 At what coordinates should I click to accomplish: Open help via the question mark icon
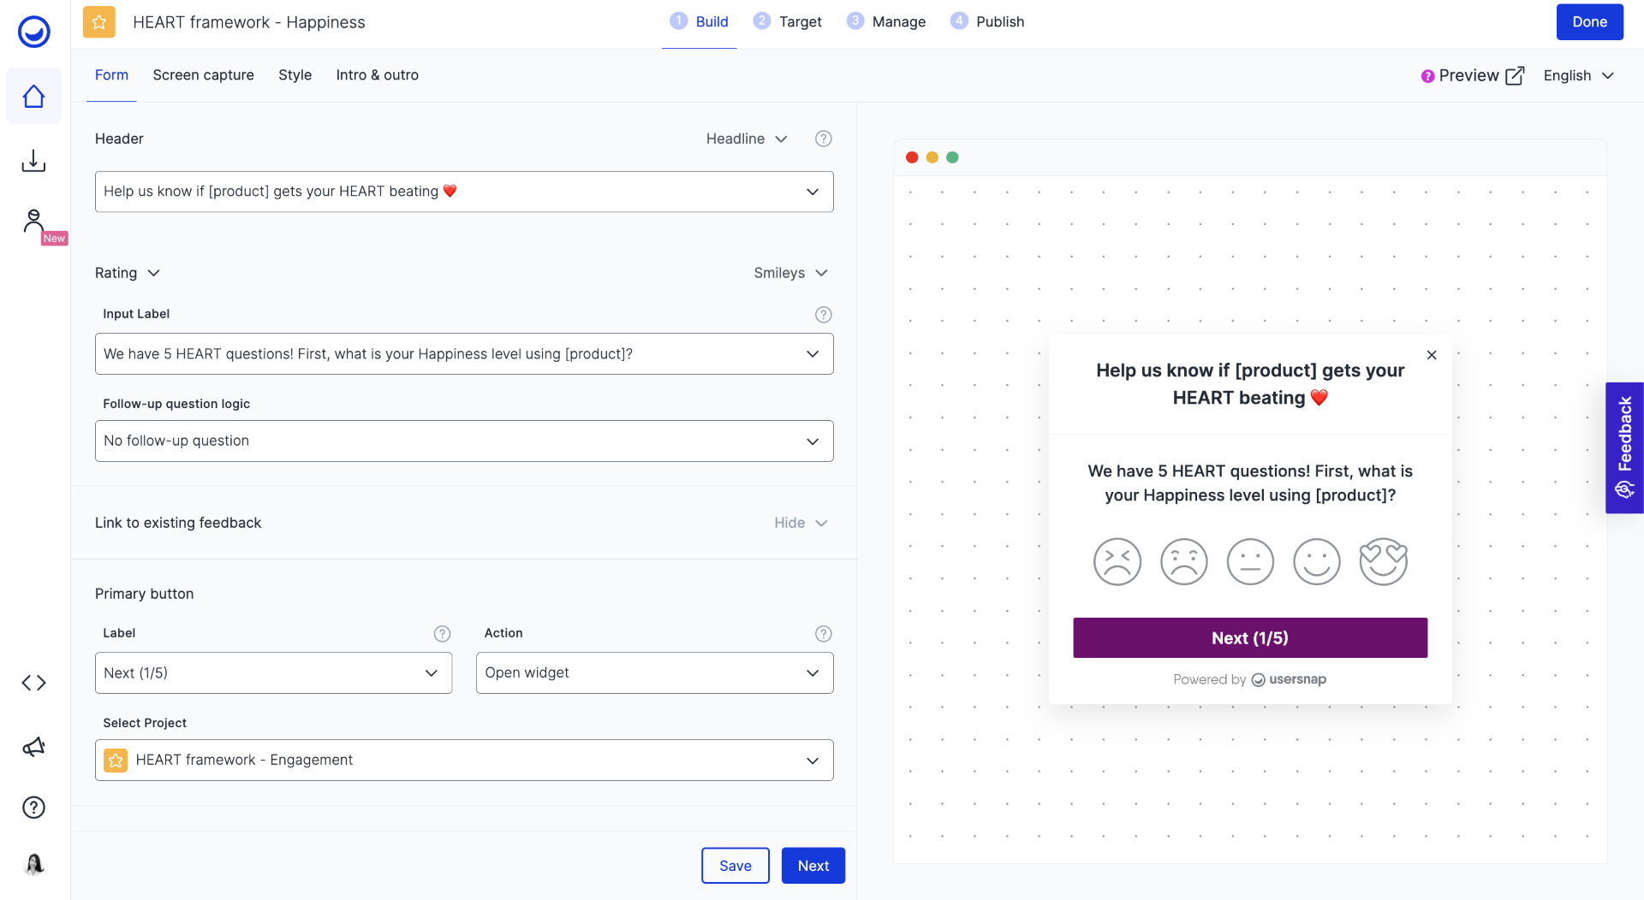pos(33,807)
